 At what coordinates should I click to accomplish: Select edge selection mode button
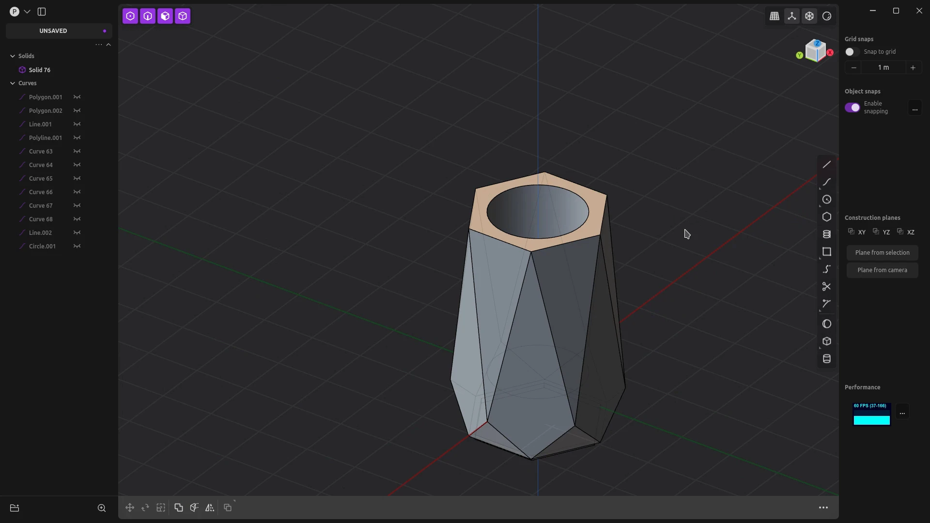point(148,16)
